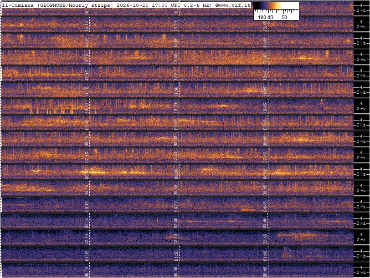This screenshot has height=278, width=370.
Task: Select the 07:30 time marker
Action: coord(176,157)
